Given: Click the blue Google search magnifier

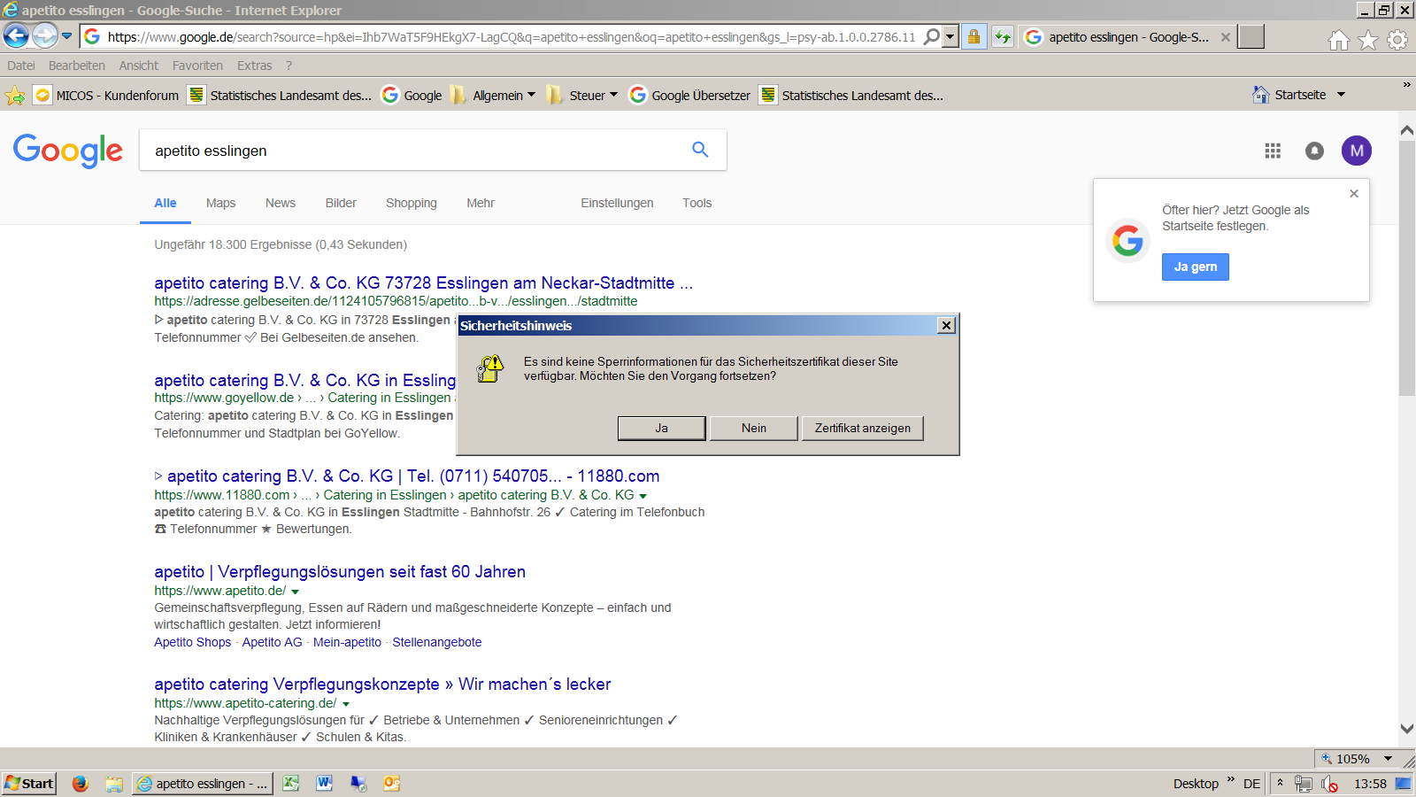Looking at the screenshot, I should click(x=700, y=150).
